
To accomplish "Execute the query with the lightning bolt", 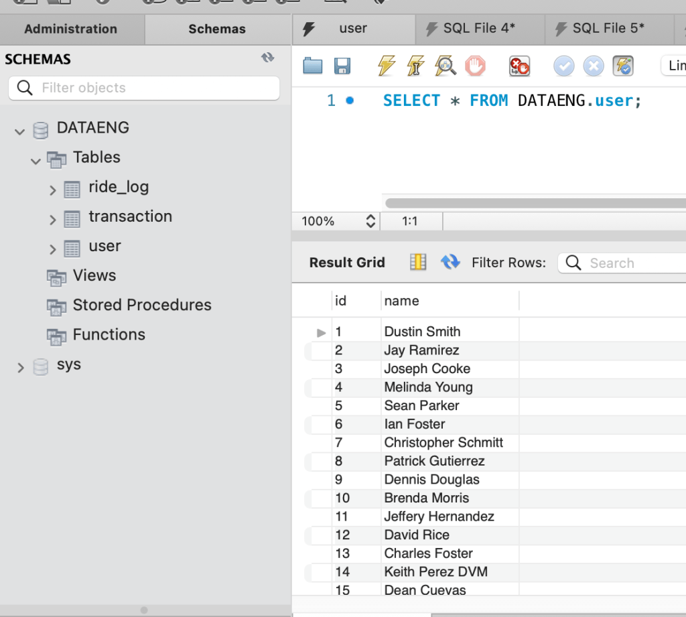I will tap(387, 66).
